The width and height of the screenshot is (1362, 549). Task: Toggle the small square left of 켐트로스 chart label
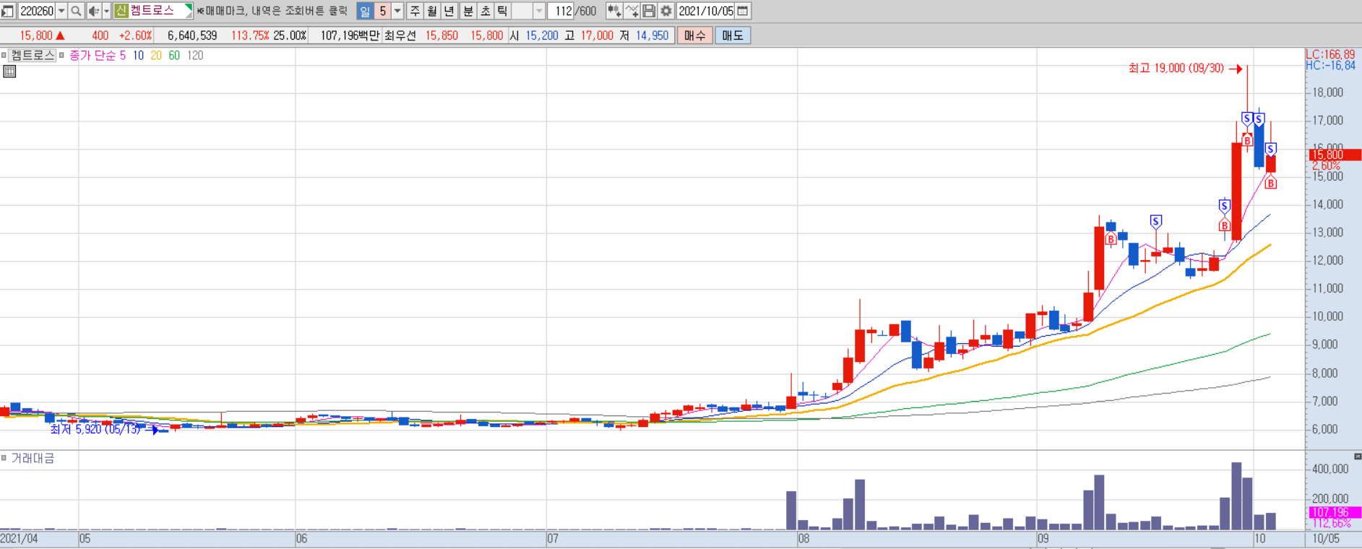[x=4, y=55]
